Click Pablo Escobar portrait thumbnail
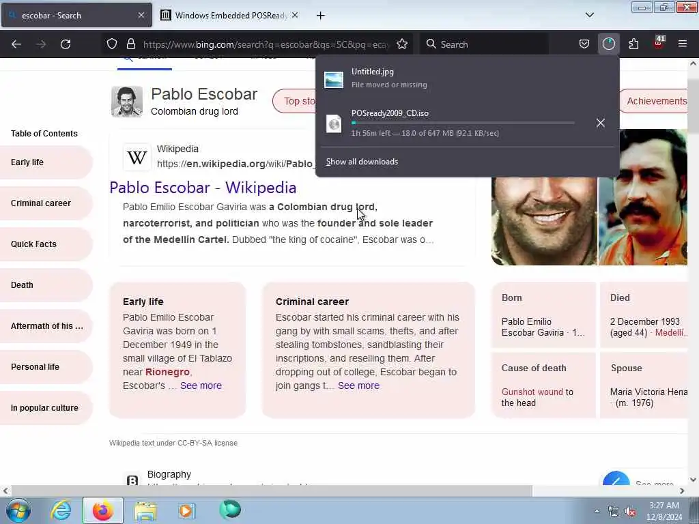This screenshot has height=524, width=699. 126,102
